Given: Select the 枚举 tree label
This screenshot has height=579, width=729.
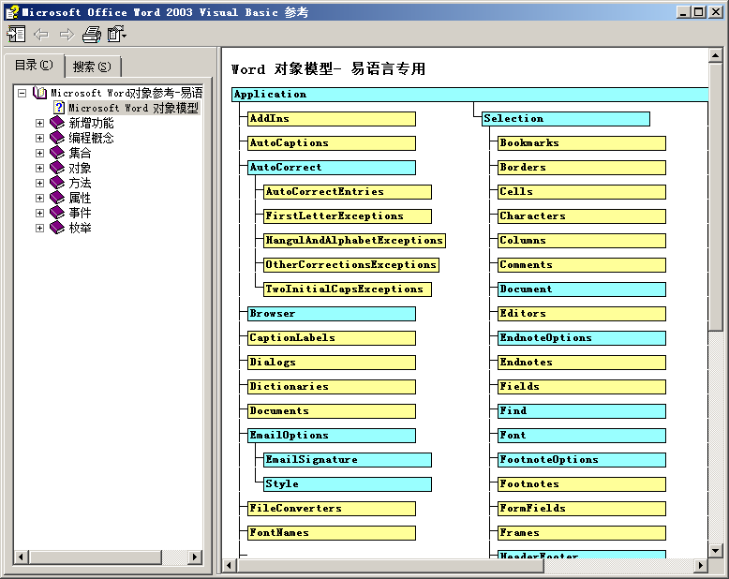Looking at the screenshot, I should 80,228.
